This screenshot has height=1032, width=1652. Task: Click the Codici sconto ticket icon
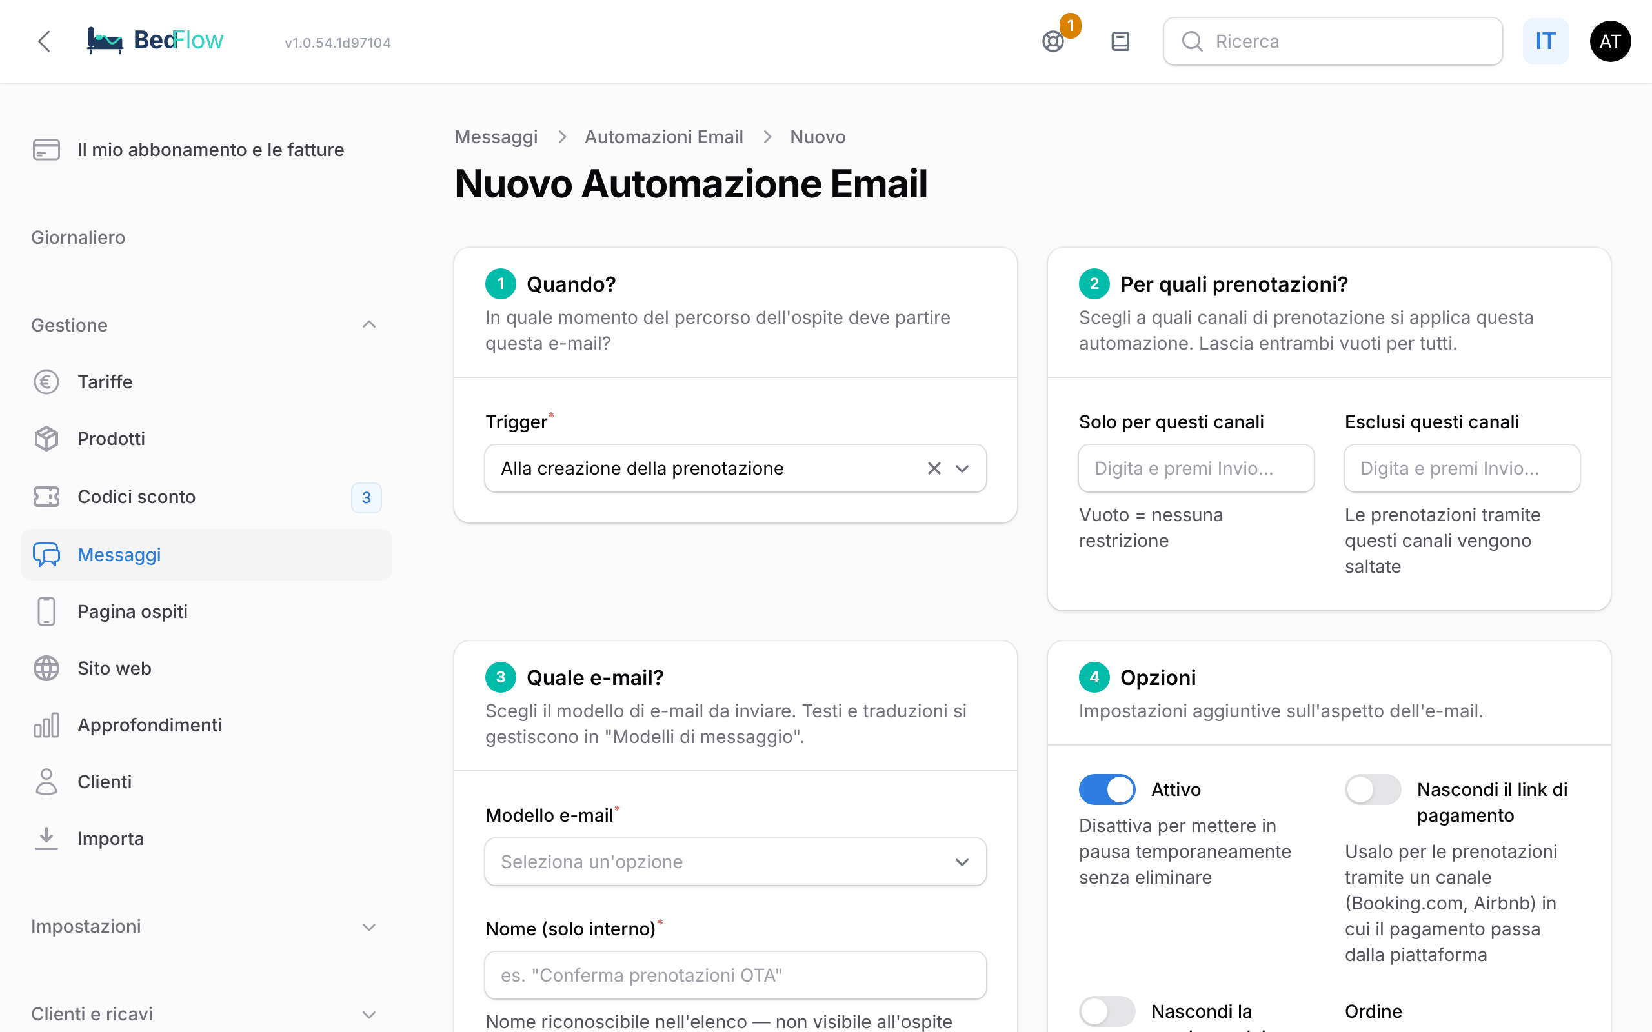46,496
